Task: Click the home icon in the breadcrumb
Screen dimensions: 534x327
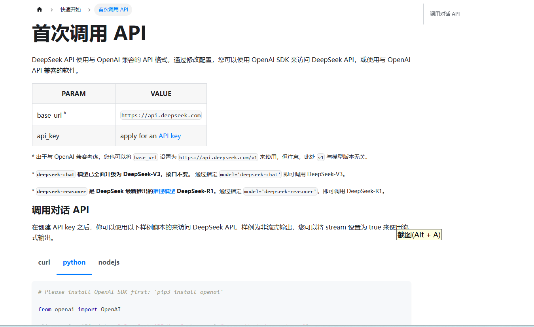Action: (x=39, y=9)
